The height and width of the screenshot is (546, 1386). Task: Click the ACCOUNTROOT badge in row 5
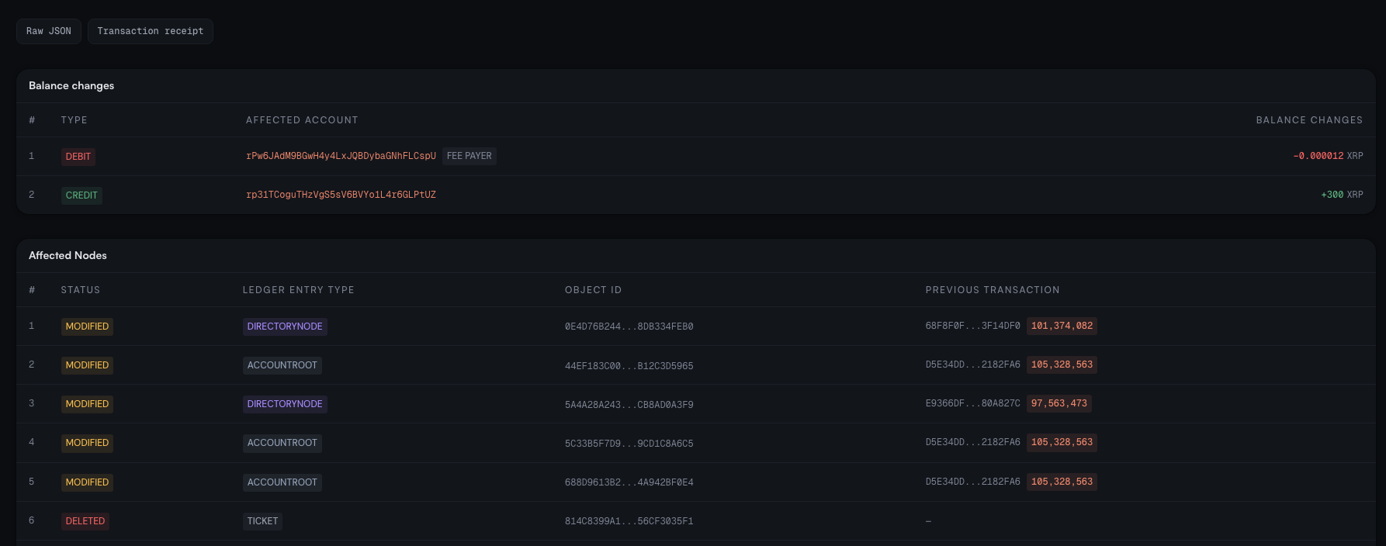pos(282,482)
